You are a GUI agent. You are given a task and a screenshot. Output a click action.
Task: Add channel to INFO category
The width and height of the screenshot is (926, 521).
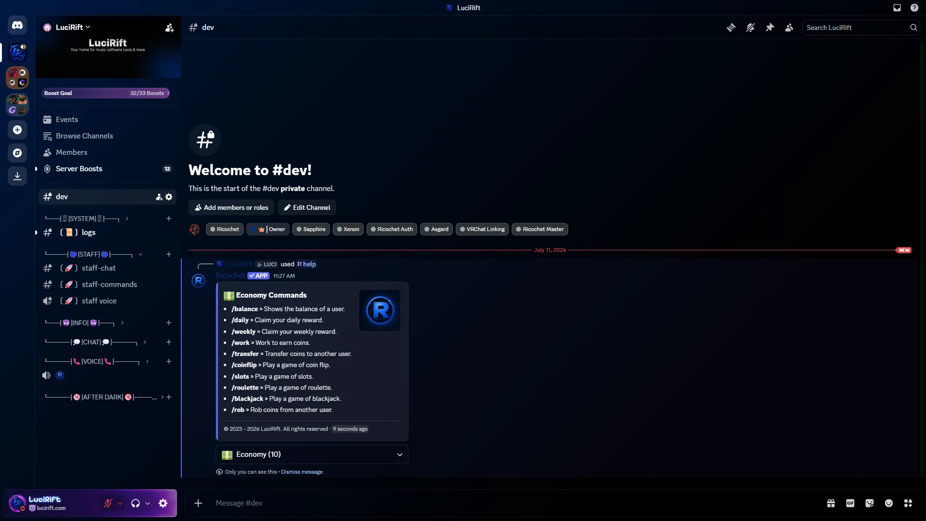169,323
